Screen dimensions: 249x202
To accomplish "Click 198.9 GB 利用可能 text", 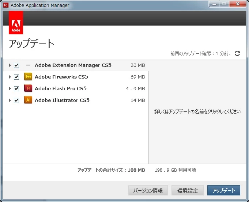I will point(175,170).
